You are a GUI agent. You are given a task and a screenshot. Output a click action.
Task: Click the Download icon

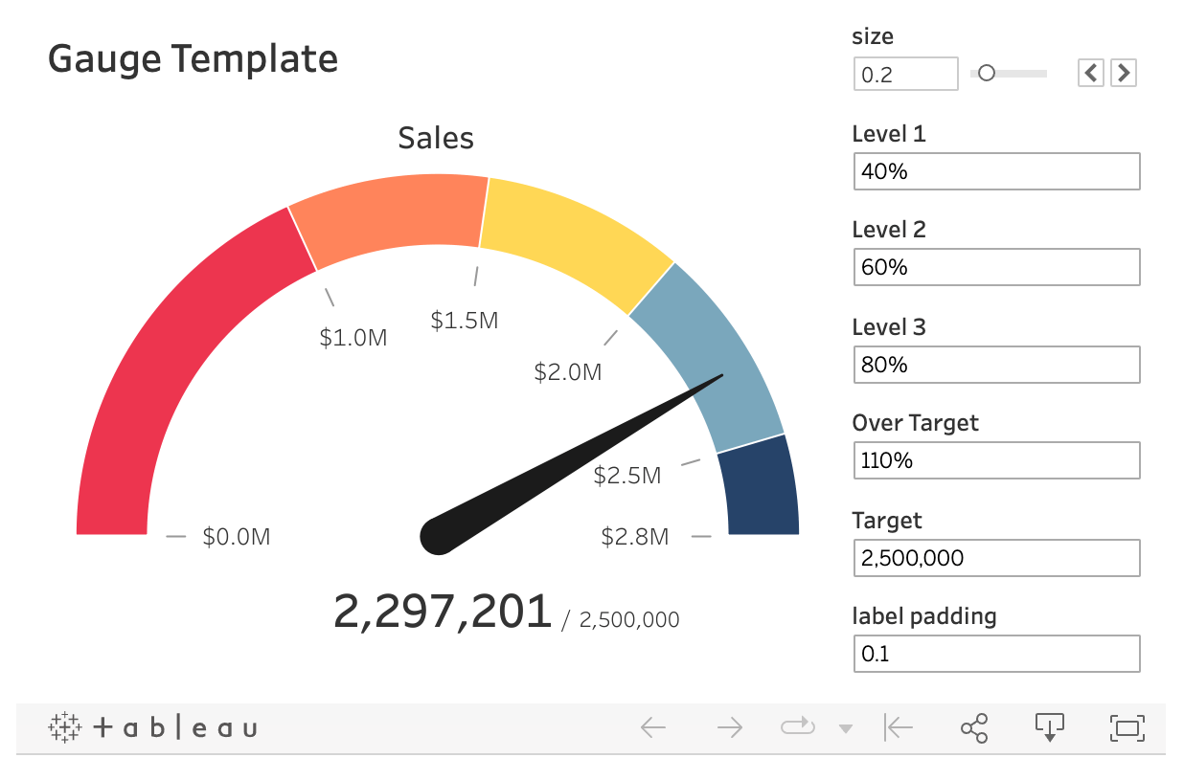(1050, 728)
